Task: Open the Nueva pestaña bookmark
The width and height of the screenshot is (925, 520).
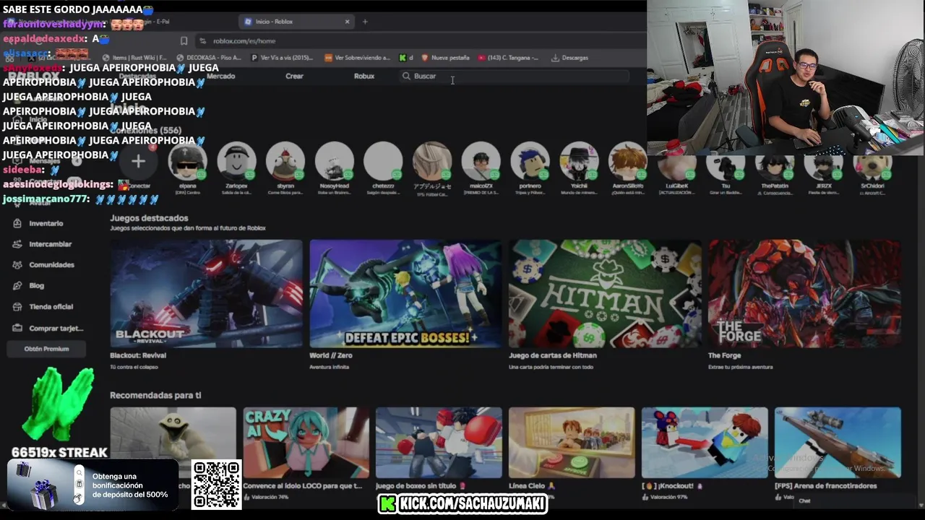Action: pos(445,58)
